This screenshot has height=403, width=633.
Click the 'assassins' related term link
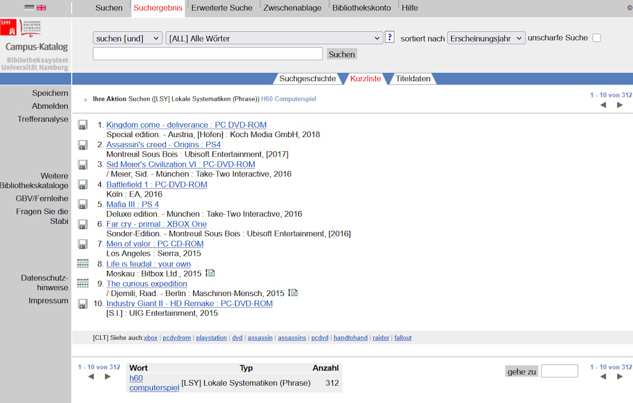[x=292, y=338]
